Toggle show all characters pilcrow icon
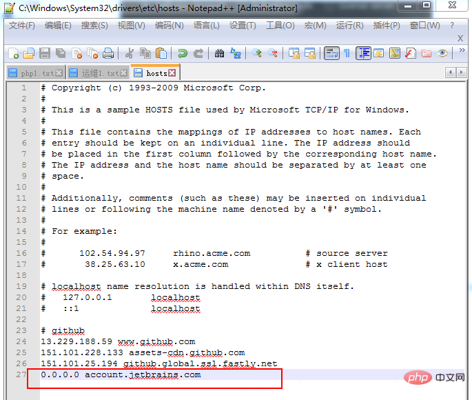This screenshot has height=400, width=472. [347, 53]
